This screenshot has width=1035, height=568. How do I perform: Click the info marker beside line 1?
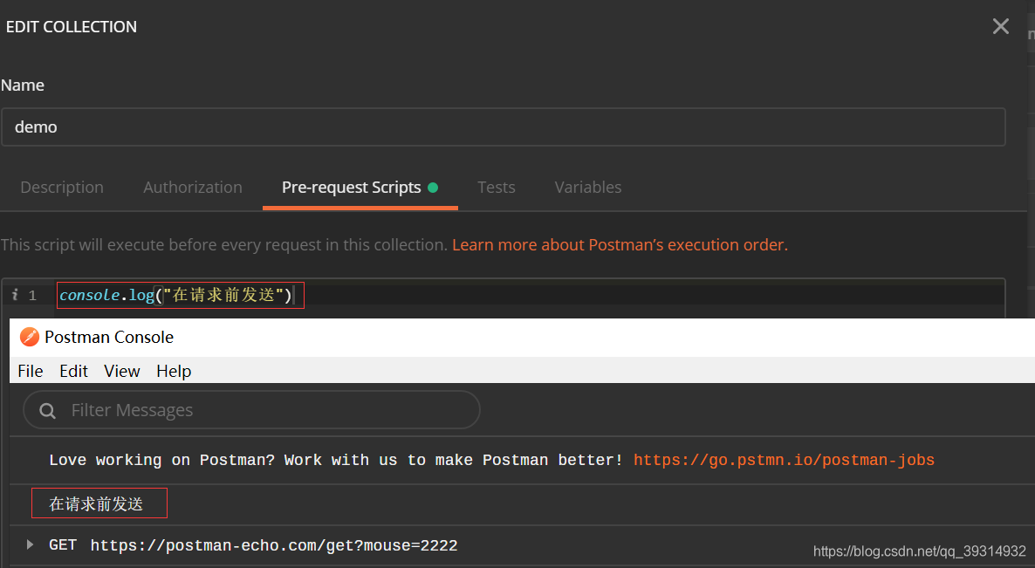tap(15, 295)
